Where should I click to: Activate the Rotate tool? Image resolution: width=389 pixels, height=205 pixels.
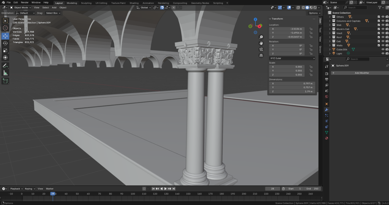(5, 43)
